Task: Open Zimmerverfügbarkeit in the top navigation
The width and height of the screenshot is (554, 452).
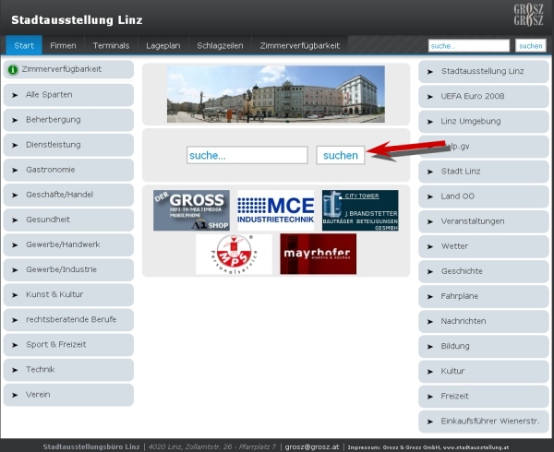Action: click(x=299, y=45)
